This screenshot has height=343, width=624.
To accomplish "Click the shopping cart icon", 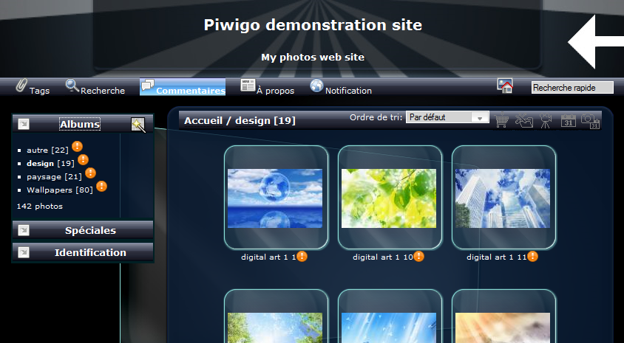I will click(503, 120).
